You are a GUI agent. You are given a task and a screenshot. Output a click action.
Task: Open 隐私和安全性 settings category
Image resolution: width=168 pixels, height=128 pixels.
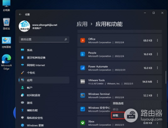point(44,118)
